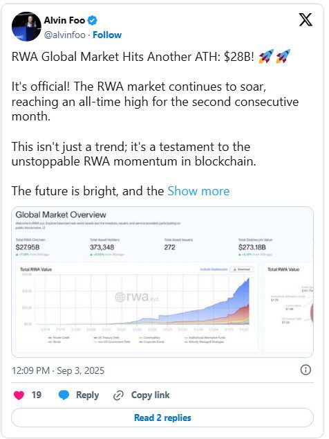The image size is (329, 439).
Task: Open the @alvinfoo handle link
Action: (65, 35)
